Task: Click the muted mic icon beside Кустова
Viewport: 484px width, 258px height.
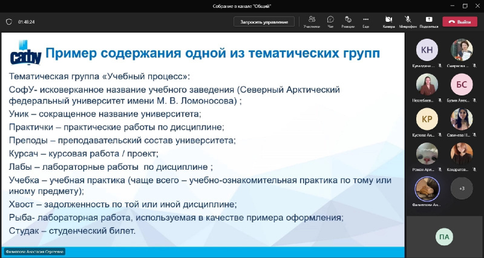Action: (440, 135)
